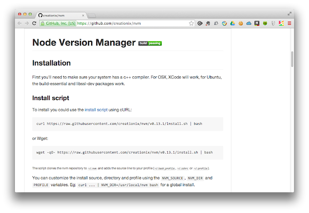Go back with the browser back arrow
309x213 pixels.
[20, 23]
